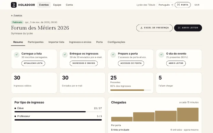The image size is (213, 133).
Task: Click the scanner icon in Abrir Leitor button
Action: pyautogui.click(x=179, y=28)
